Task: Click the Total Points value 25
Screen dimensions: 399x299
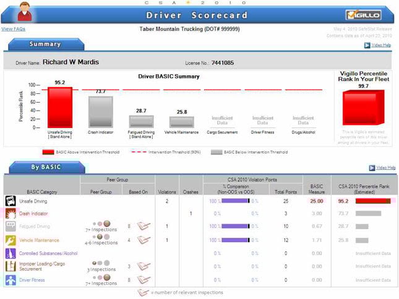Action: tap(286, 201)
